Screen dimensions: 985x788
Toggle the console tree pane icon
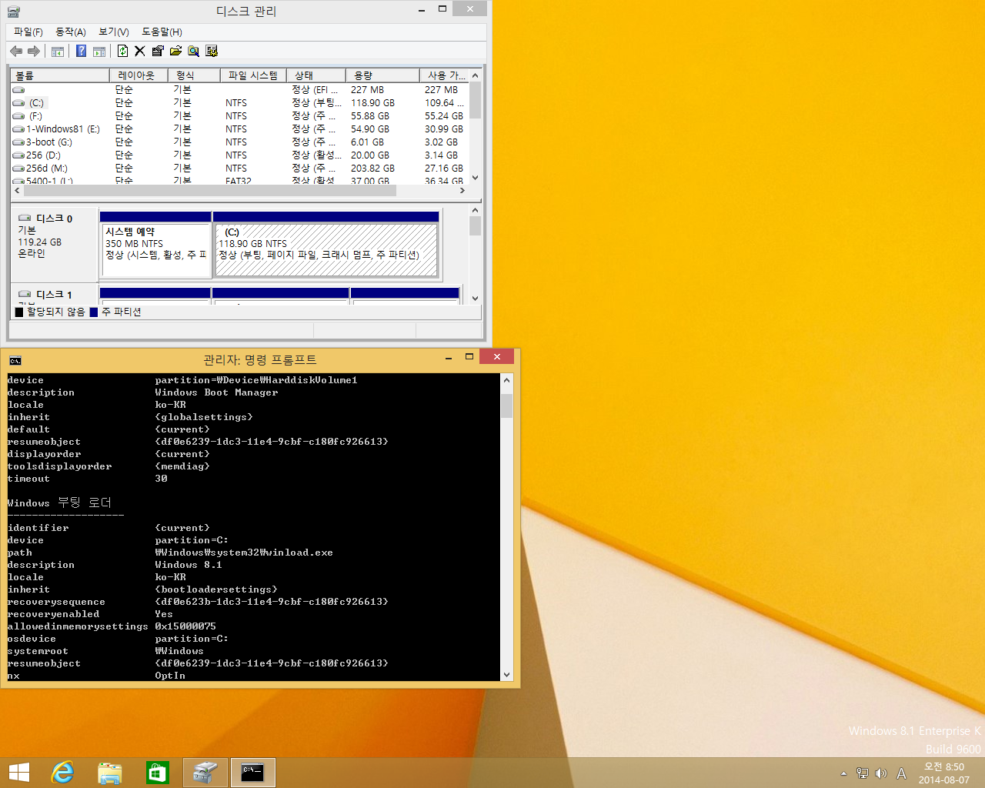(x=58, y=52)
